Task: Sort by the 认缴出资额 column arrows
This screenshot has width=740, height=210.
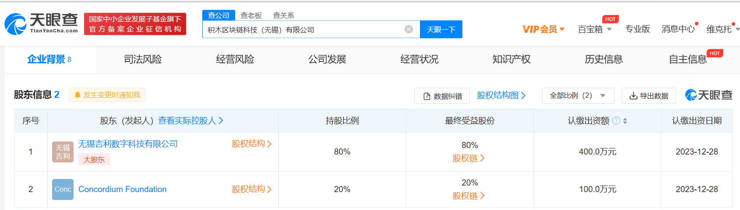Action: (x=625, y=121)
